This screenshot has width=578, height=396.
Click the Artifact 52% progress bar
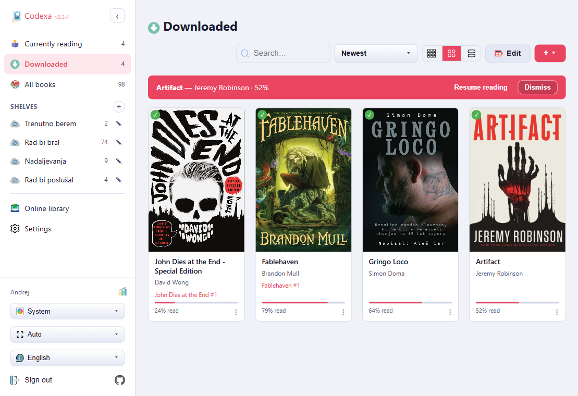click(x=517, y=302)
